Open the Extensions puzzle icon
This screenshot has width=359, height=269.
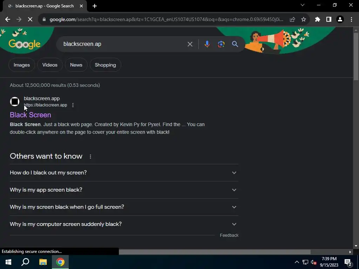click(318, 20)
